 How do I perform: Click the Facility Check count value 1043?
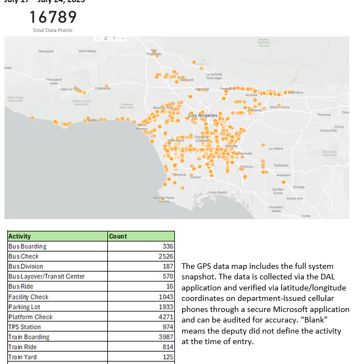tap(165, 297)
